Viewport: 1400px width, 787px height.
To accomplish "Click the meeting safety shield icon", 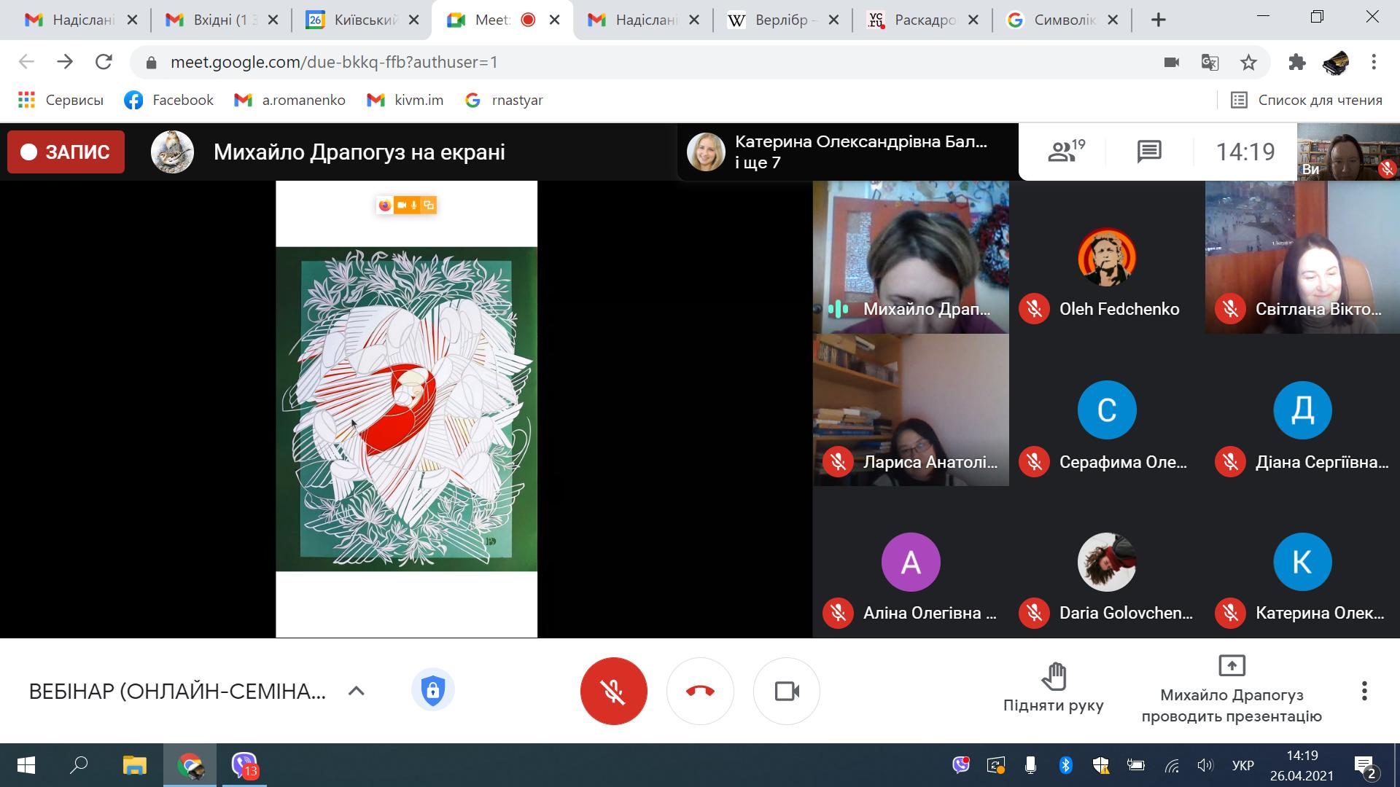I will (x=432, y=690).
